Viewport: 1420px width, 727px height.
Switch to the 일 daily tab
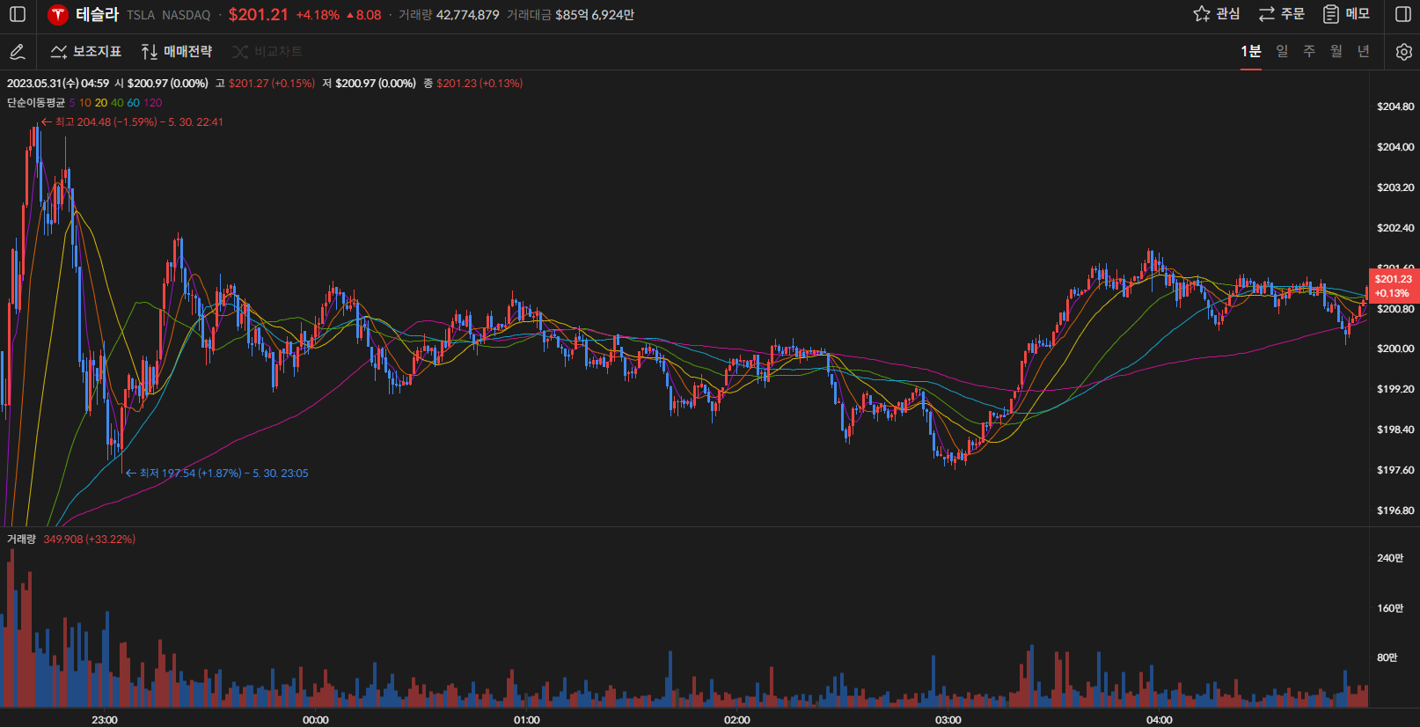(x=1282, y=51)
